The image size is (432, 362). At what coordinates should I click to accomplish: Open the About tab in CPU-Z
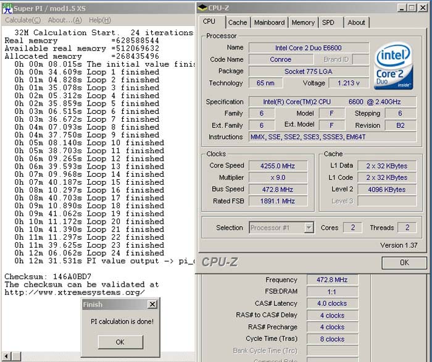(356, 22)
